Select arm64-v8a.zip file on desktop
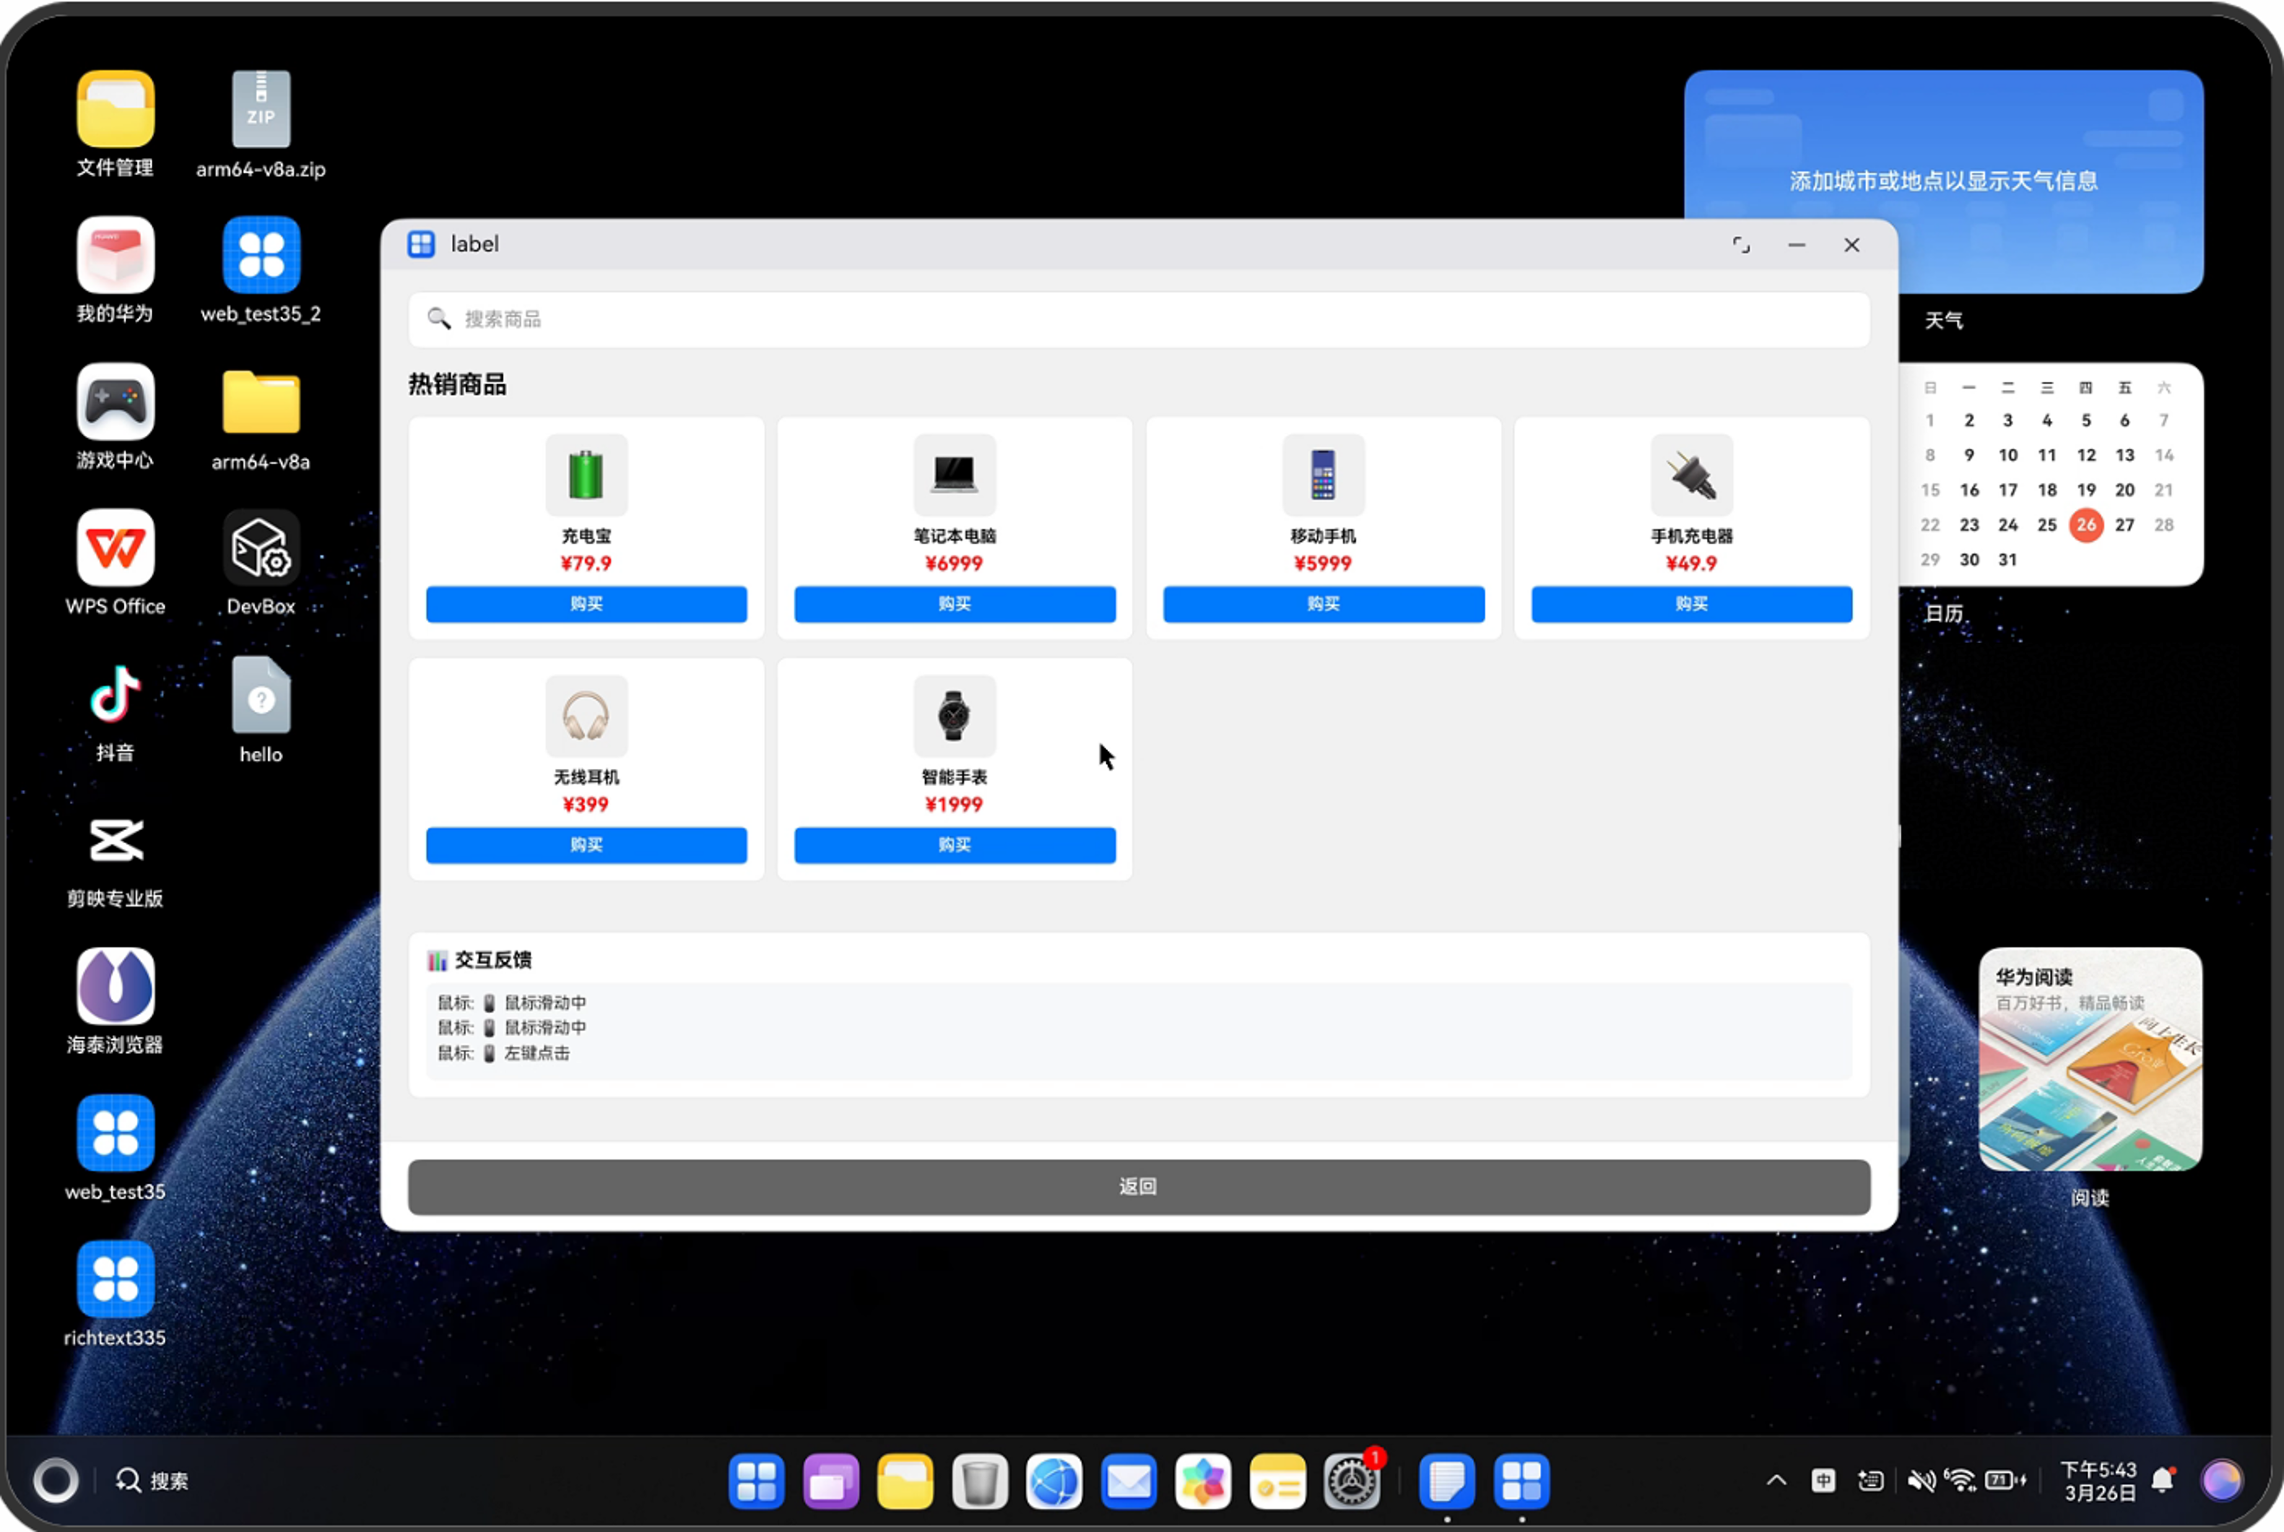The height and width of the screenshot is (1532, 2284). (261, 125)
